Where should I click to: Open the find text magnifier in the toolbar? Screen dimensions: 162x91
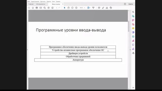pos(45,8)
